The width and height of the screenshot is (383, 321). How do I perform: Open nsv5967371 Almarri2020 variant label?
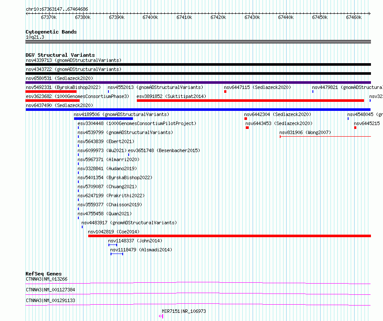point(108,159)
